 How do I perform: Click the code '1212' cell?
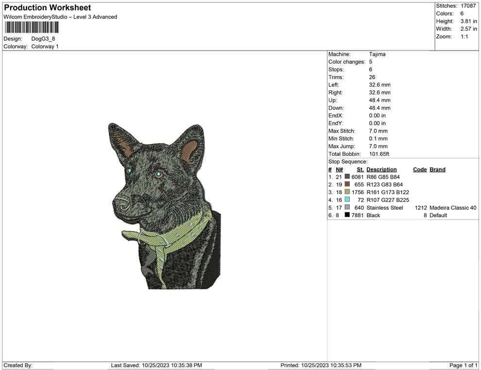point(421,207)
